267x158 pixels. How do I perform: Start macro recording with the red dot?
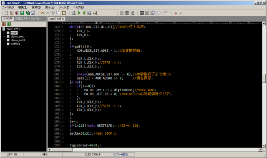176,13
